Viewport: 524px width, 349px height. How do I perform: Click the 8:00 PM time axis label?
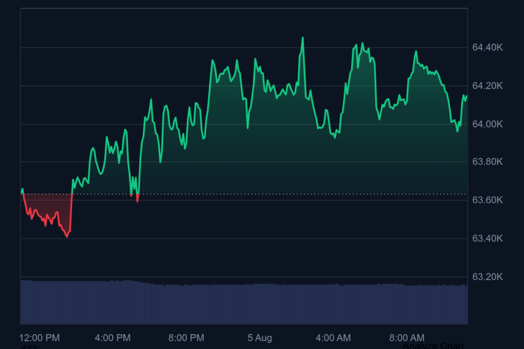point(186,338)
